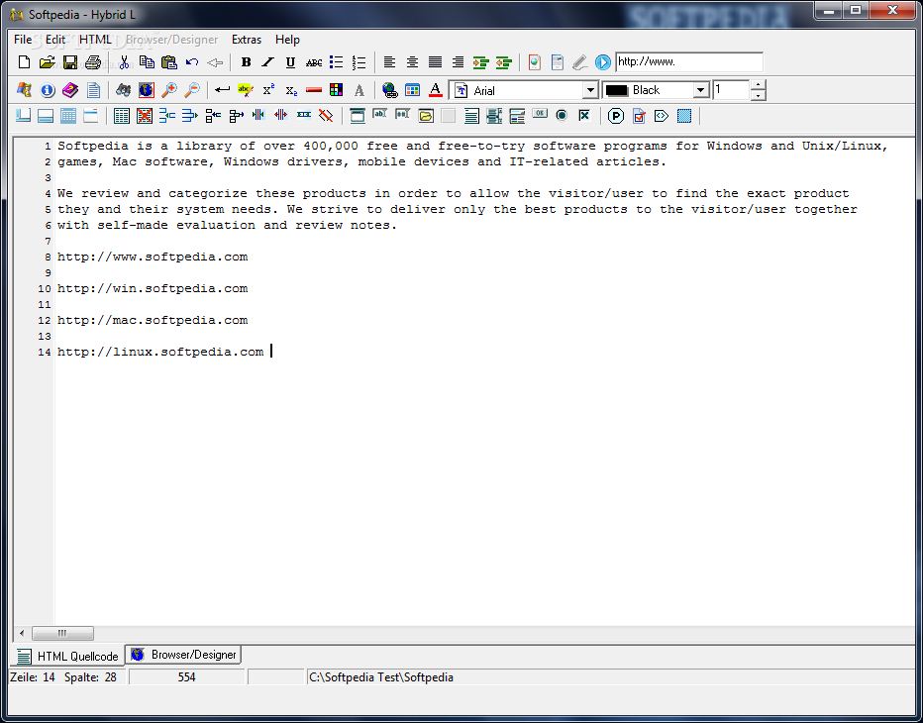
Task: Click the left arrow of the horizontal scrollbar
Action: (22, 634)
